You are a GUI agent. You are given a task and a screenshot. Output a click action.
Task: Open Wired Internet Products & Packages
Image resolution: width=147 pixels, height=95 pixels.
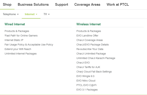click(x=17, y=31)
